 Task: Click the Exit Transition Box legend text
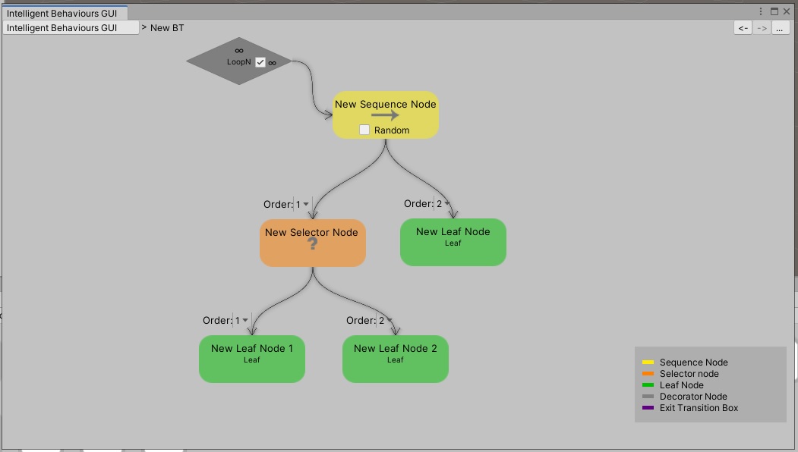click(x=699, y=408)
